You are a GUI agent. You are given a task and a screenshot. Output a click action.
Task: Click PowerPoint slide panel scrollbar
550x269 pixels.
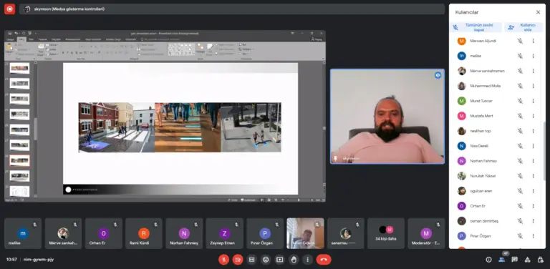pyautogui.click(x=35, y=129)
